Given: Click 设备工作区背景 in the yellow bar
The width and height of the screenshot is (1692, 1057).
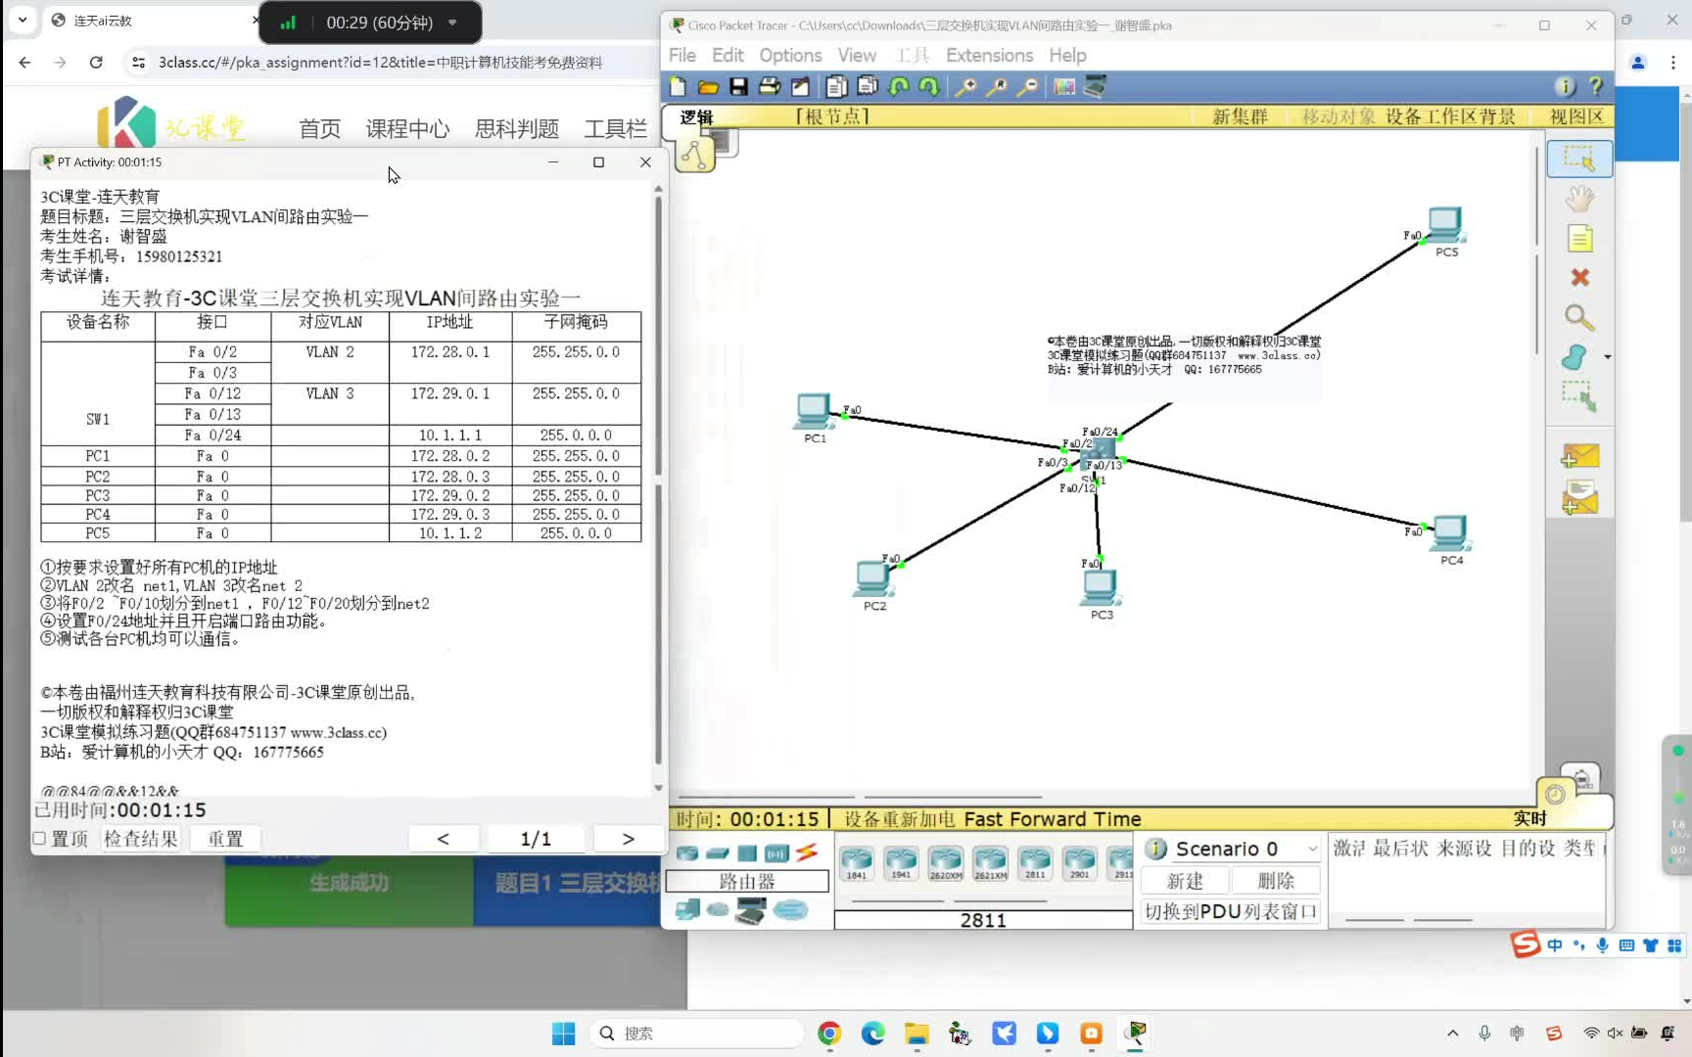Looking at the screenshot, I should click(1450, 117).
